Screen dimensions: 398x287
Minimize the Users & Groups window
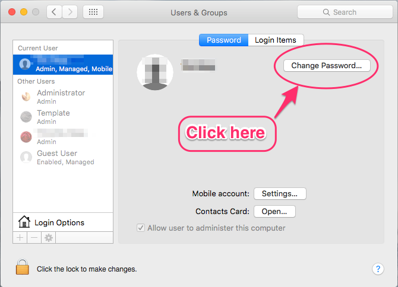(24, 12)
